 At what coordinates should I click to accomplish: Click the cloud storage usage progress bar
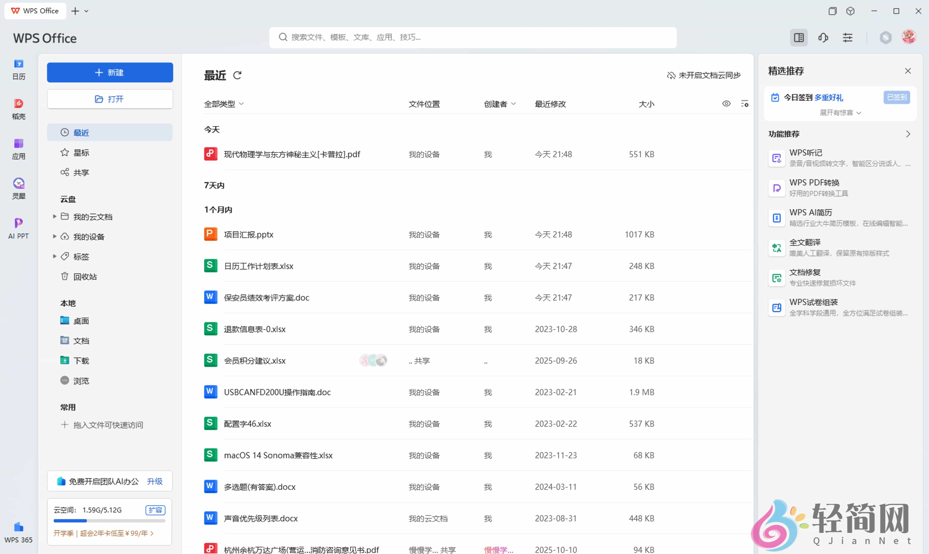110,521
